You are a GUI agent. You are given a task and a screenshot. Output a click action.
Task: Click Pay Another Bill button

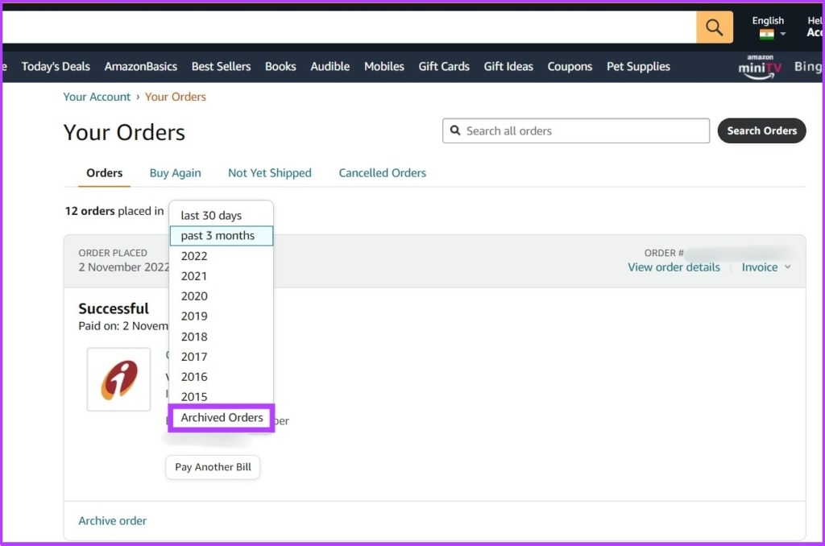coord(213,467)
